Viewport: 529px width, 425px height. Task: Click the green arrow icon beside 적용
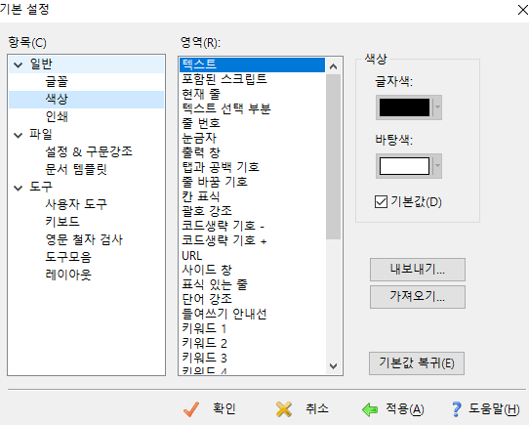[370, 409]
